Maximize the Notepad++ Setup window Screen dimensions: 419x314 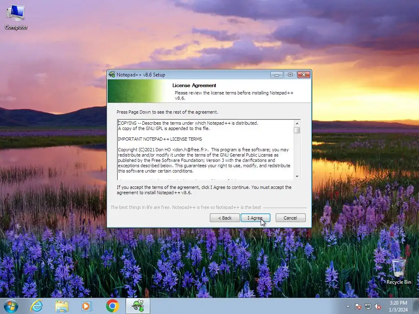coord(290,75)
